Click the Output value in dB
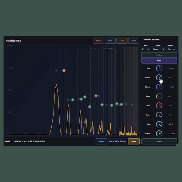182x182 pixels. pos(171,134)
